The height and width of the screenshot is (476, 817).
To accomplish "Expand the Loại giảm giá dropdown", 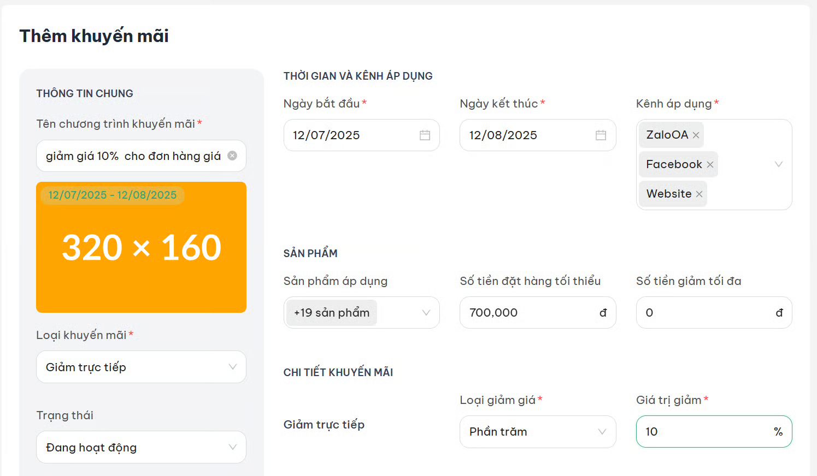I will 602,432.
